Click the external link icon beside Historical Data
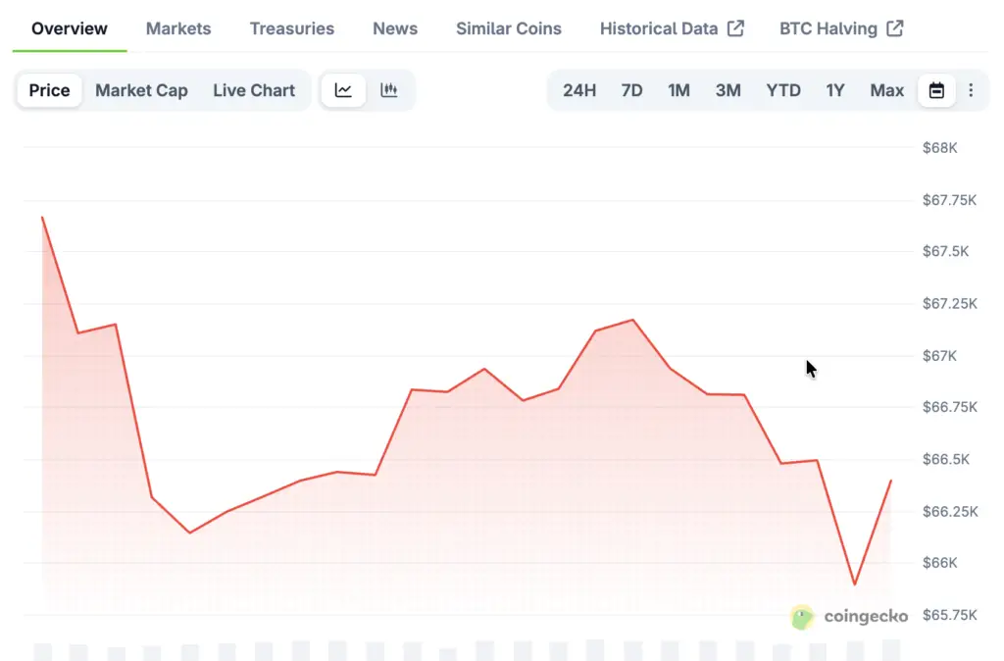This screenshot has height=661, width=1004. pyautogui.click(x=735, y=28)
